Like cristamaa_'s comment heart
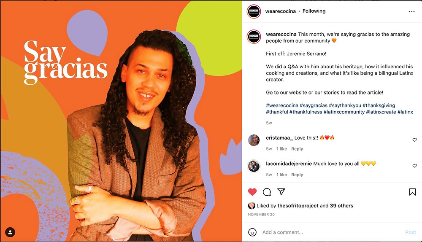Viewport: 422px width, 242px height. 414,140
